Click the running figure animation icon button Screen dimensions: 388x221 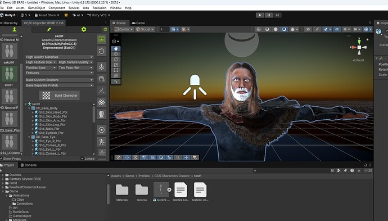(101, 91)
